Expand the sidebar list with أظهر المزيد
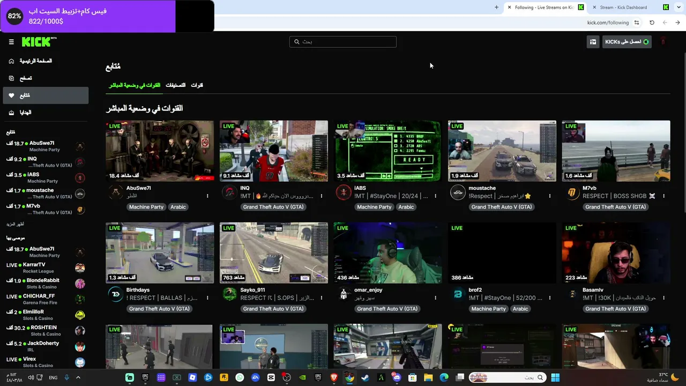686x386 pixels. point(15,224)
